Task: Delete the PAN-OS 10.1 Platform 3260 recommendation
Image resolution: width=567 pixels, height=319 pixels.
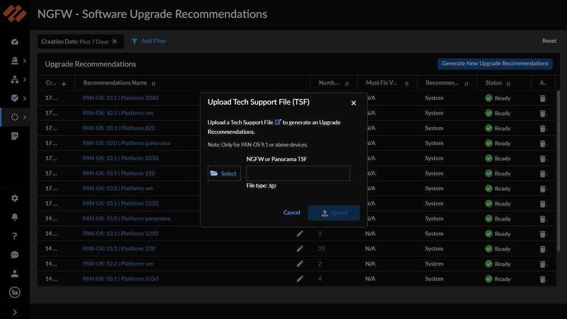Action: coord(543,98)
